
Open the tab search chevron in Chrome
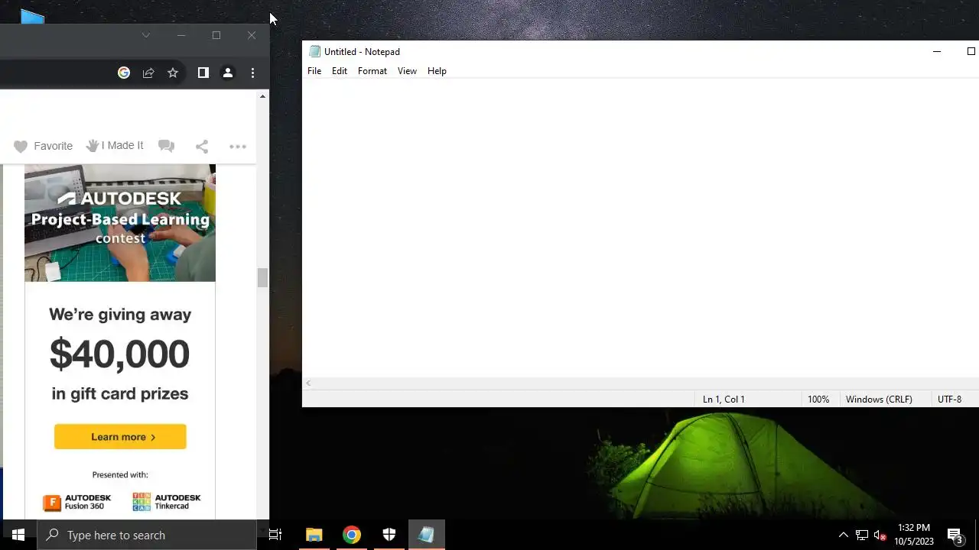pos(145,35)
